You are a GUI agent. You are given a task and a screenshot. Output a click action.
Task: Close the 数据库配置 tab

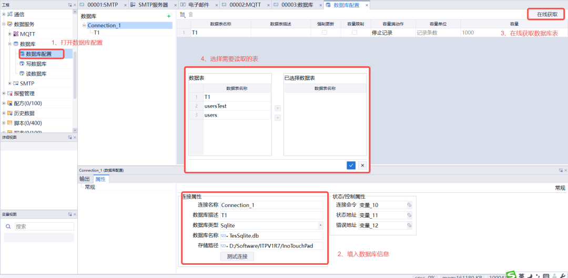[367, 5]
